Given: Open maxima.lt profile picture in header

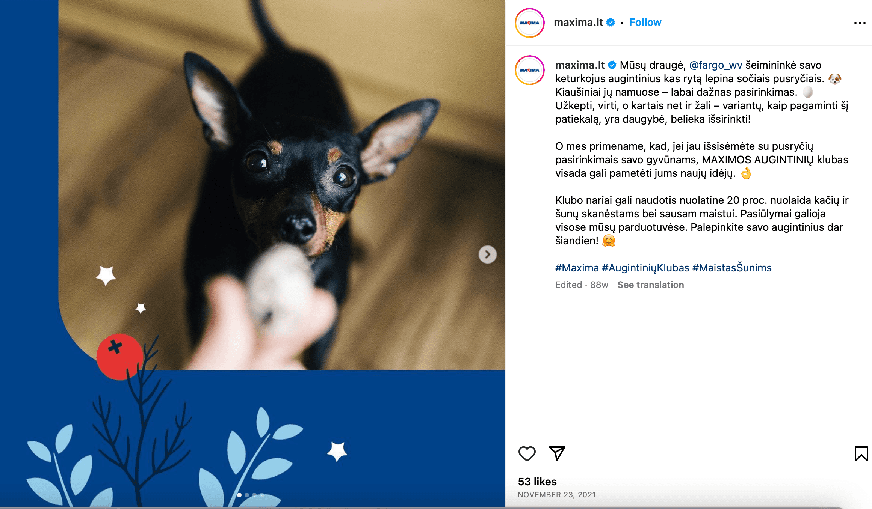Looking at the screenshot, I should (529, 23).
